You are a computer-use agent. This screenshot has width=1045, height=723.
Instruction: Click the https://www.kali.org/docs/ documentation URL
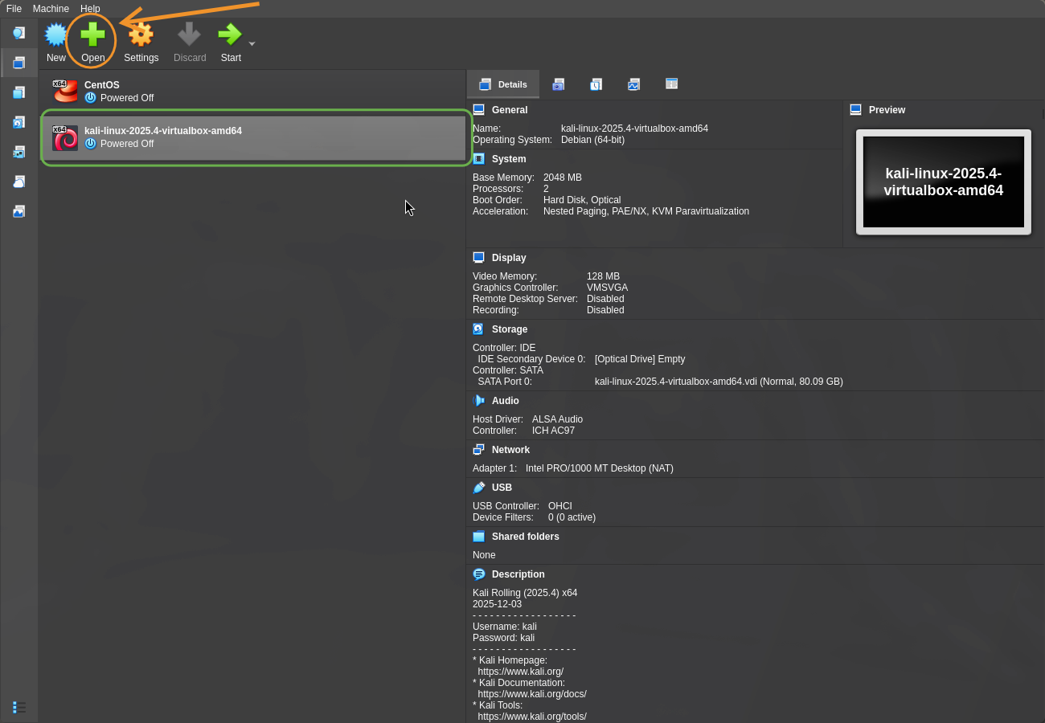[532, 694]
